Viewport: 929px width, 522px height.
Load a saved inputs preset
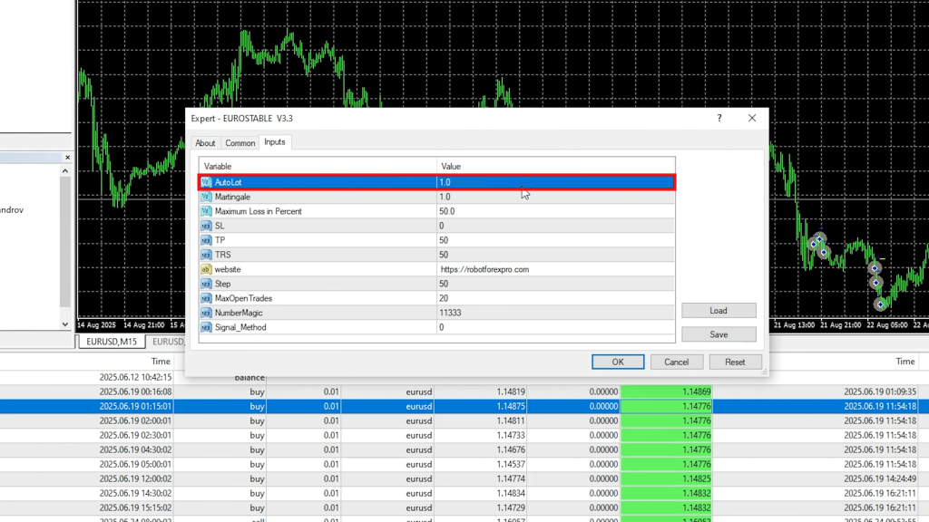coord(718,311)
